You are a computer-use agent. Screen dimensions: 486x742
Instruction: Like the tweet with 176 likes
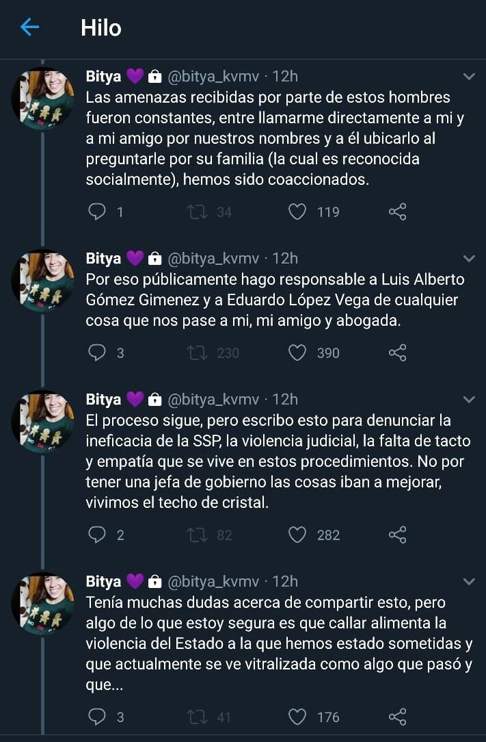click(297, 717)
